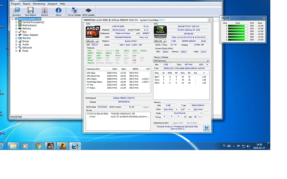The image size is (287, 179).
Task: Select Monitor in the device tree
Action: pyautogui.click(x=27, y=38)
